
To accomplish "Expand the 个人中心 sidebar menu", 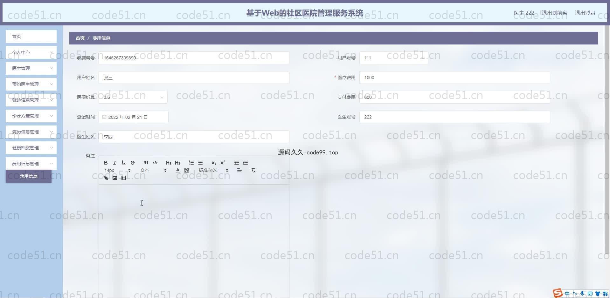I will click(31, 52).
